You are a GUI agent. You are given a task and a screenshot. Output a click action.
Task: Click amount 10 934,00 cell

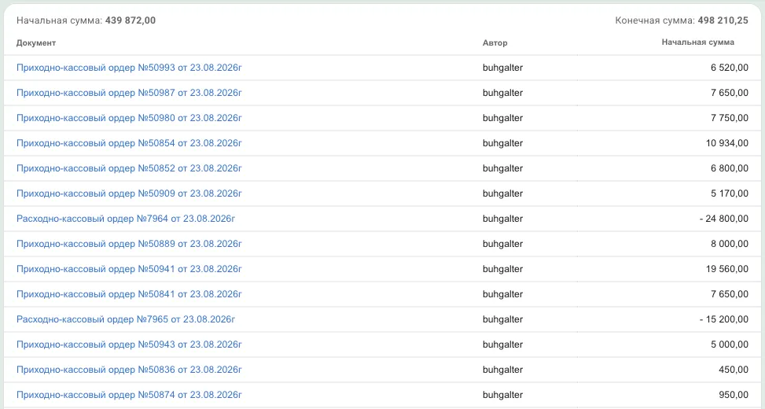click(727, 143)
